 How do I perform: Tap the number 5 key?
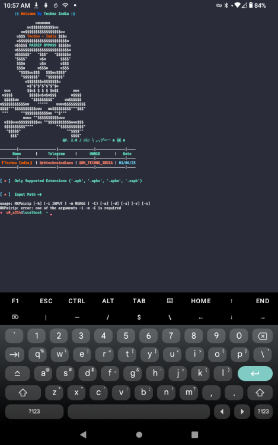tap(126, 336)
